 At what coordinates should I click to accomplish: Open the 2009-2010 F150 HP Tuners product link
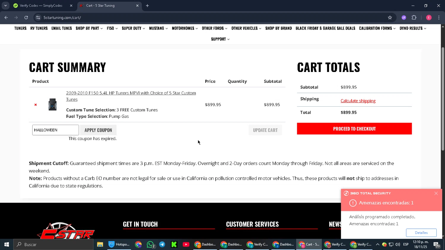pos(131,96)
